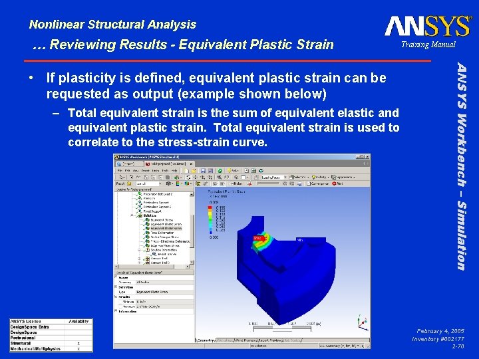Open the File menu

120,171
